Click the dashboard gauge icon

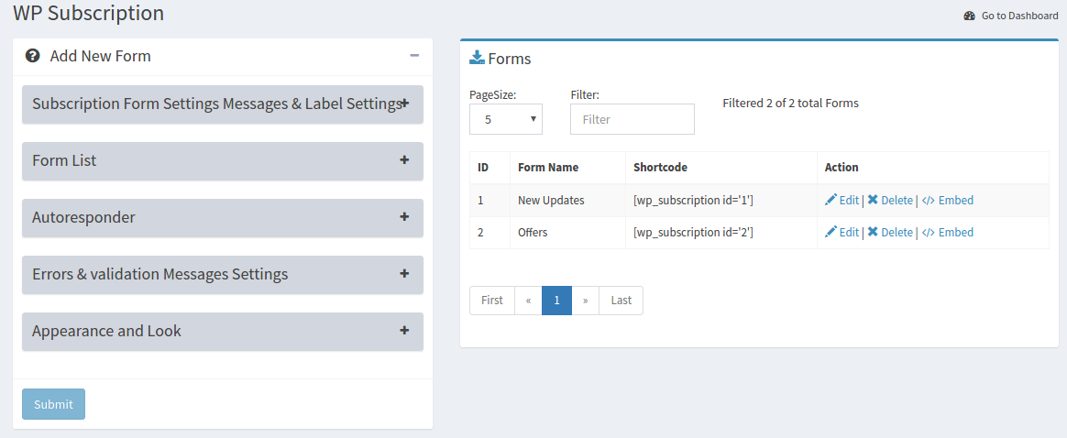pos(970,16)
